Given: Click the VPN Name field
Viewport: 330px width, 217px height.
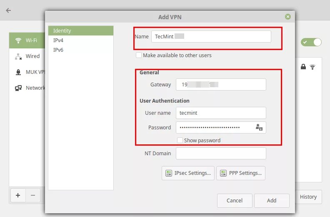Looking at the screenshot, I should point(211,36).
